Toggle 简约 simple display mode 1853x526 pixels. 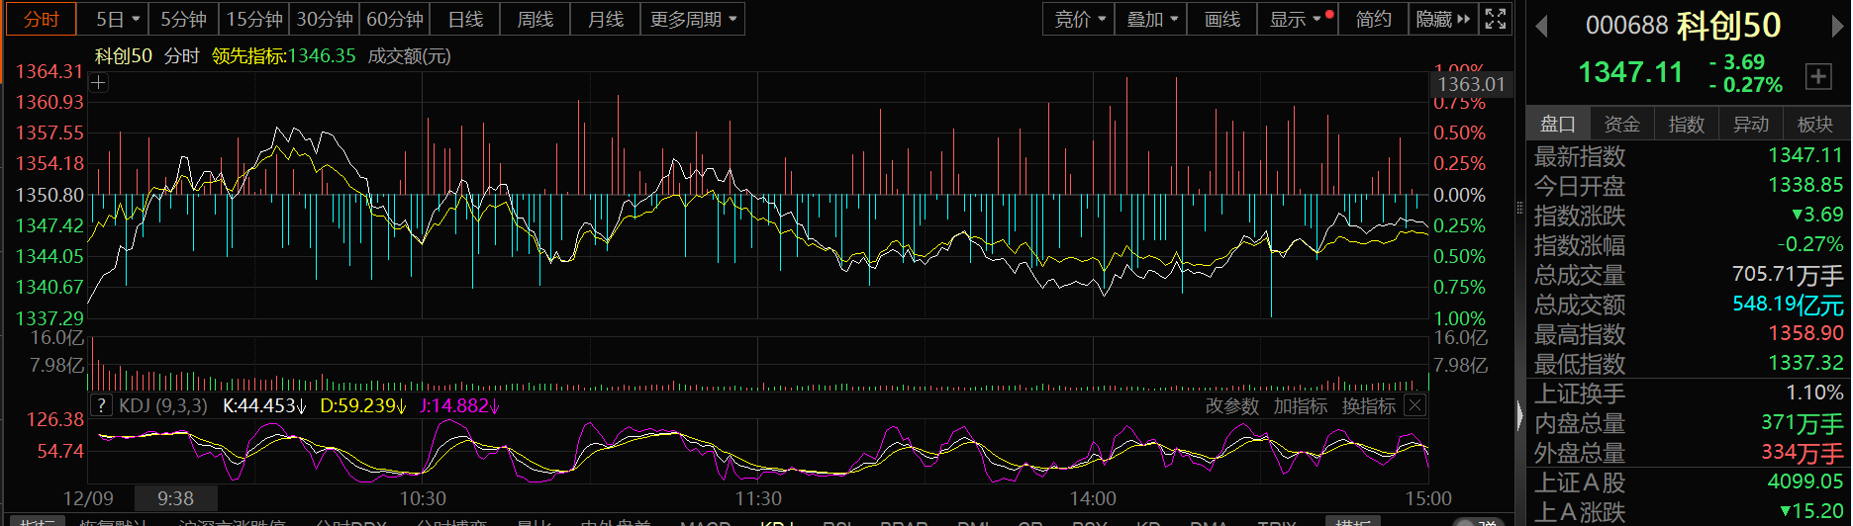click(1373, 19)
